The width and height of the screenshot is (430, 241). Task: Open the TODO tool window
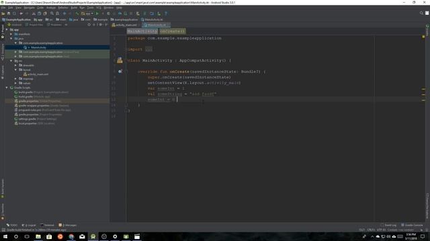tap(12, 225)
